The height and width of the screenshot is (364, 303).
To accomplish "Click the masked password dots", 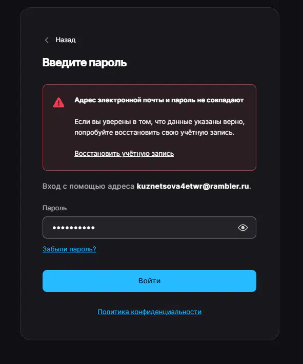I will click(x=73, y=228).
